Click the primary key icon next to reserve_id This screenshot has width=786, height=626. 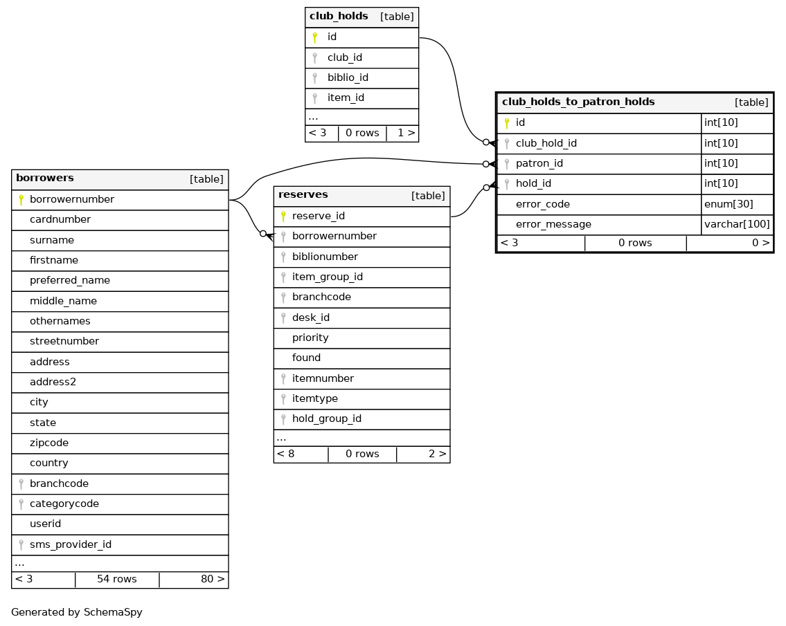283,217
